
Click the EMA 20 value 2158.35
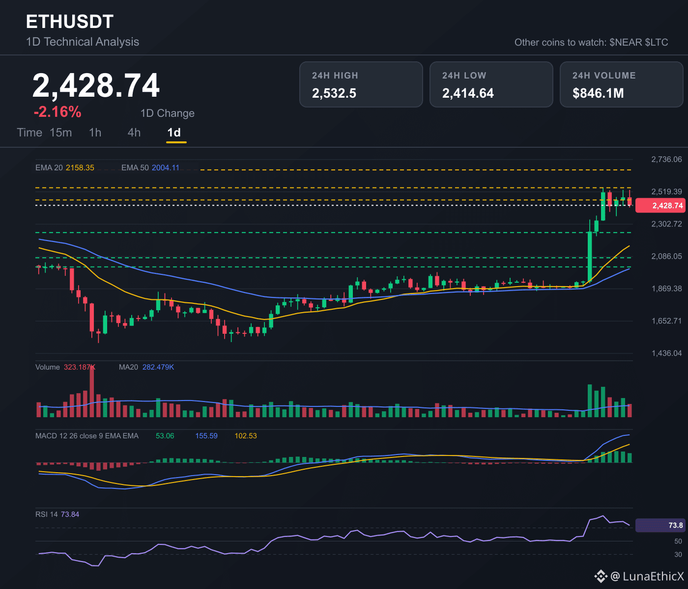coord(80,167)
